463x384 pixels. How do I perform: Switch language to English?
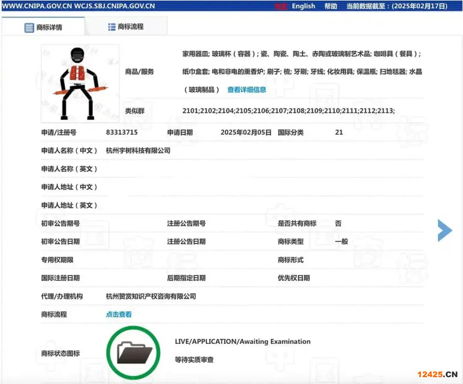(x=303, y=6)
